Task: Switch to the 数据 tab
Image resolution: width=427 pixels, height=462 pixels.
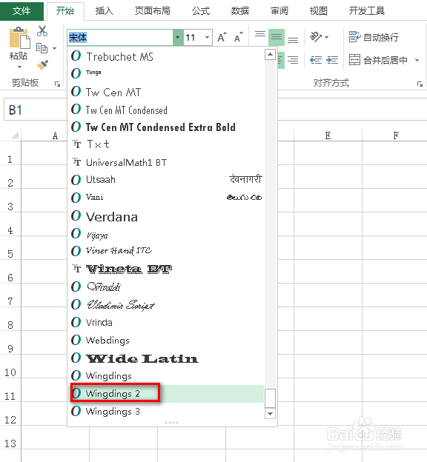Action: click(x=240, y=11)
